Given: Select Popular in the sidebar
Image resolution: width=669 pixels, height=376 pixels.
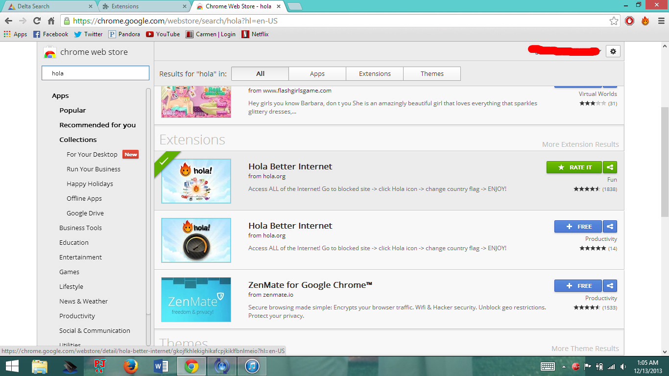Looking at the screenshot, I should 72,110.
